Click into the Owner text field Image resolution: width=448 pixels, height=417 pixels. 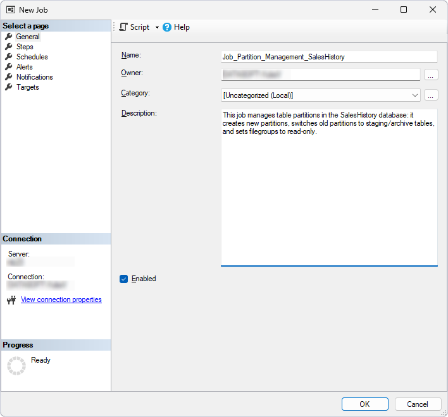[321, 75]
